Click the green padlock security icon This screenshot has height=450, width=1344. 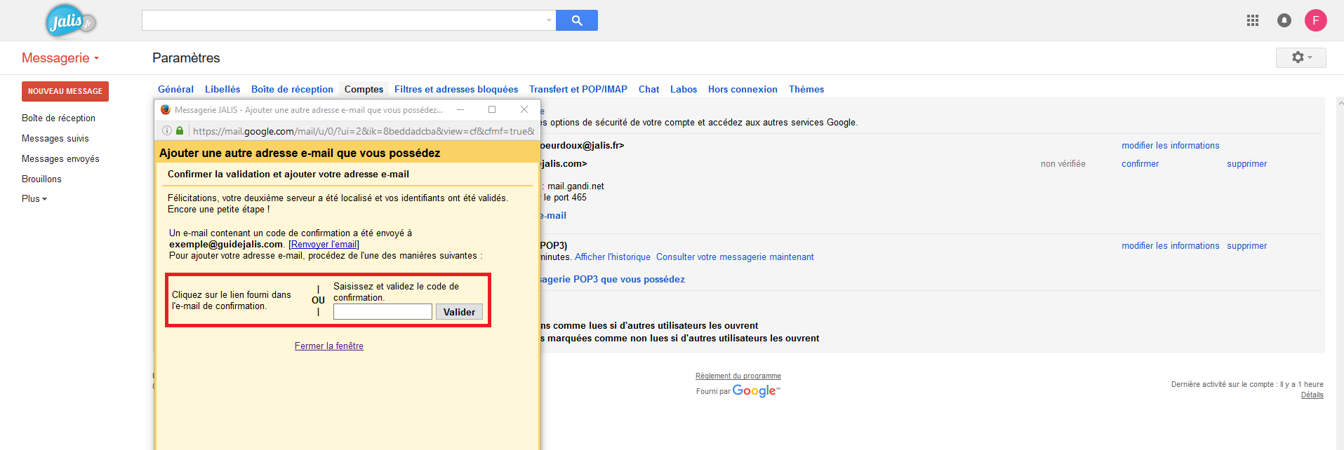180,130
